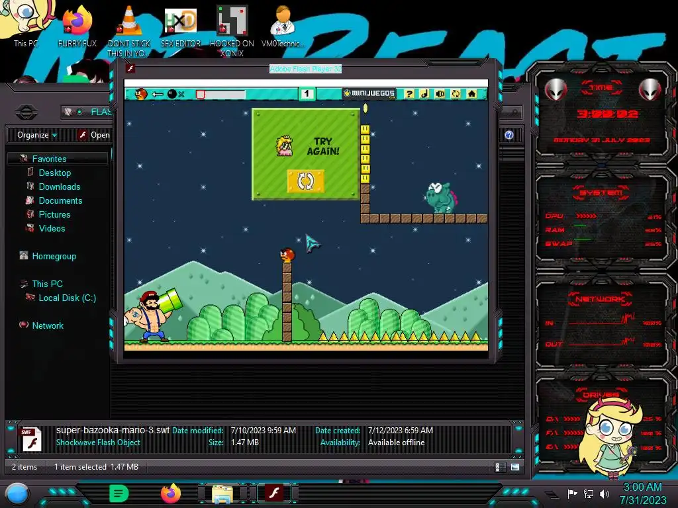This screenshot has width=678, height=508.
Task: Click the black bomb ammo icon in toolbar
Action: tap(172, 94)
